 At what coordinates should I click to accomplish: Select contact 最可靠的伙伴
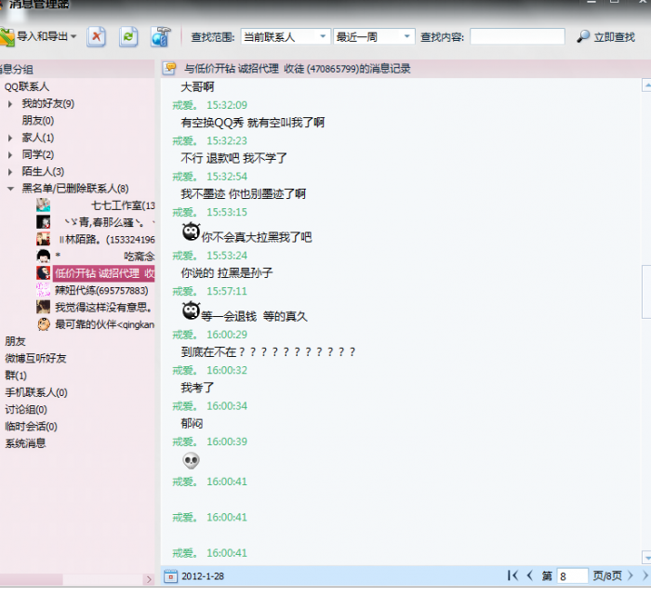pyautogui.click(x=104, y=324)
